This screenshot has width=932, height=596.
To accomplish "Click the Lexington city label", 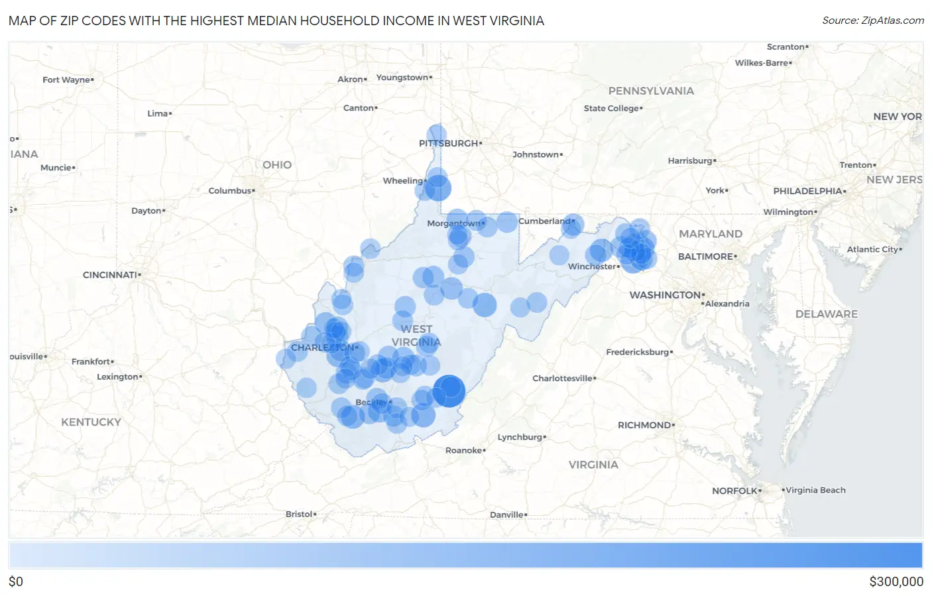I will tap(117, 377).
